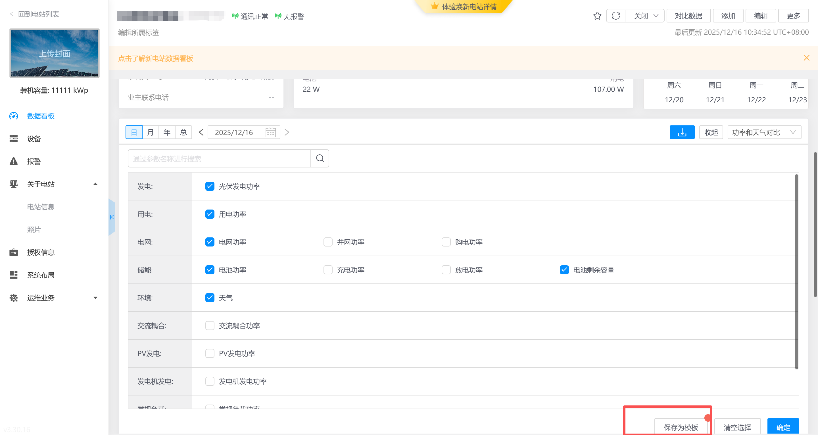Viewport: 818px width, 435px height.
Task: Switch to 月 month tab
Action: pos(151,132)
